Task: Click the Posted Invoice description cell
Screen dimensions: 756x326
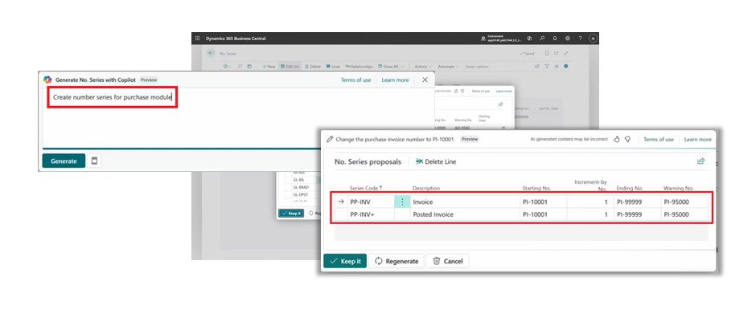Action: coord(464,214)
